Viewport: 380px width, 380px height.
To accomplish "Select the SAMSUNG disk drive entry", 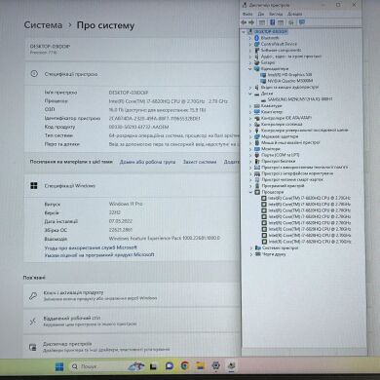I will pos(300,99).
